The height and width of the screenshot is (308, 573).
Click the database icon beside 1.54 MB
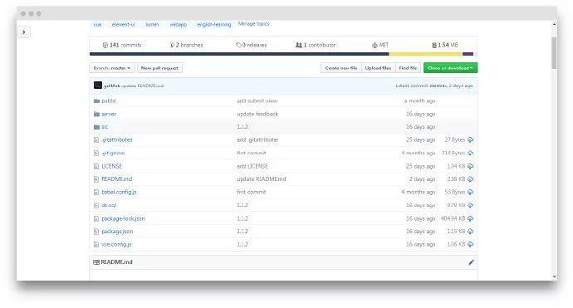pos(434,45)
